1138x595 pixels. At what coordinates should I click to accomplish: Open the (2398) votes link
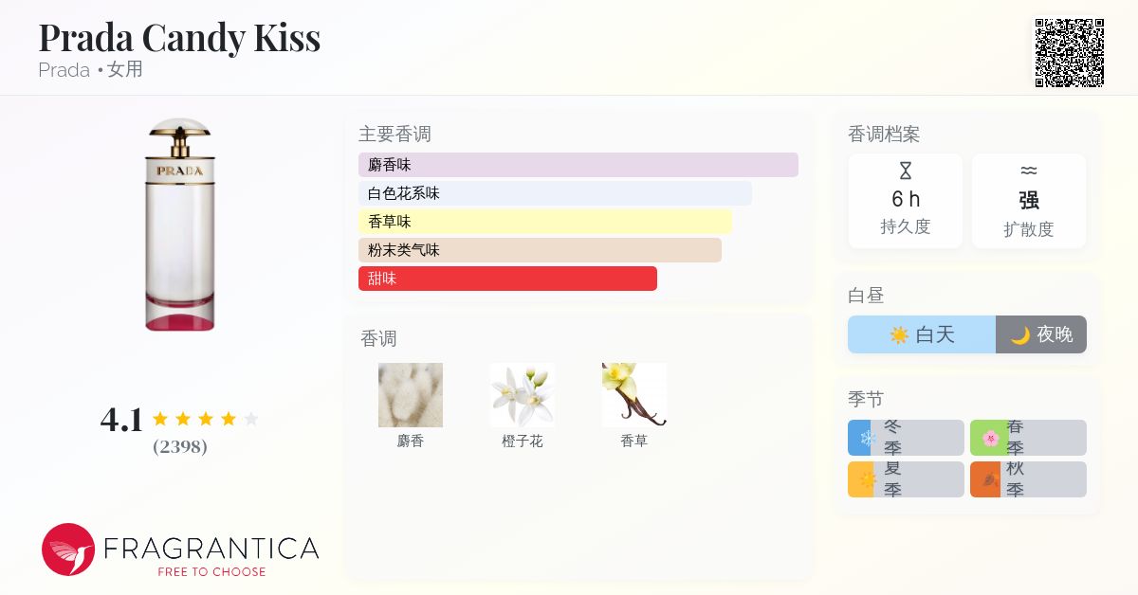tap(180, 447)
